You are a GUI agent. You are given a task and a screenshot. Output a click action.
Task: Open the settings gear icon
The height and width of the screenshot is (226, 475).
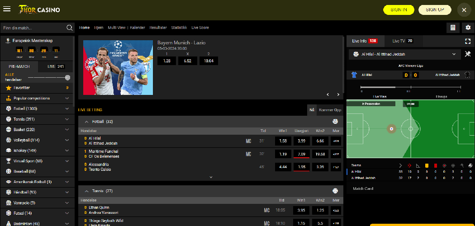(x=468, y=28)
